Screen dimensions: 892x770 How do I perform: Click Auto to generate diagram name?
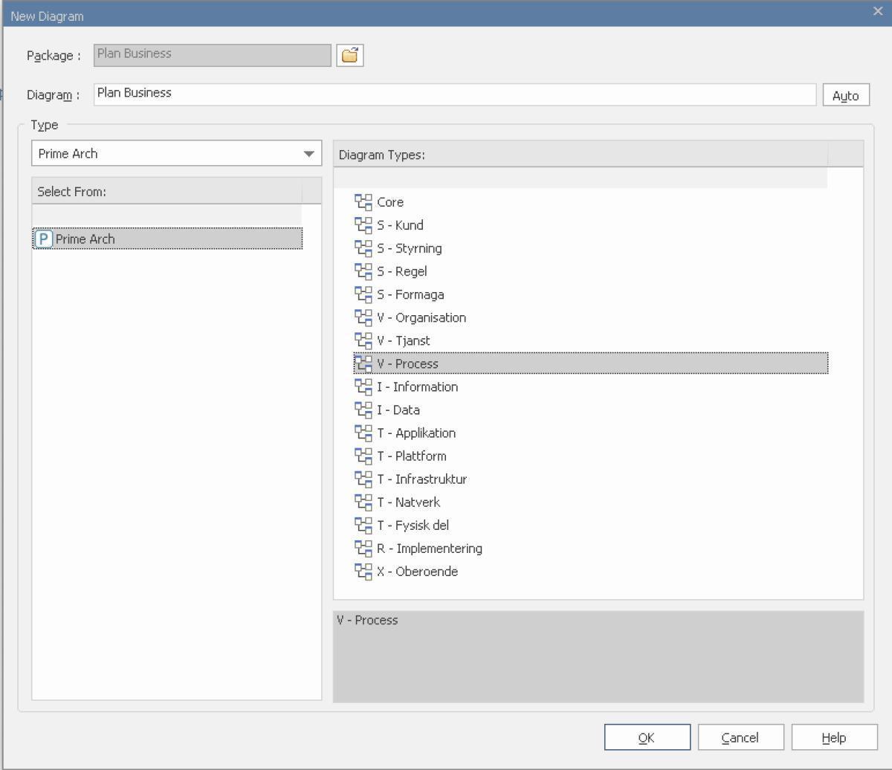click(x=845, y=95)
